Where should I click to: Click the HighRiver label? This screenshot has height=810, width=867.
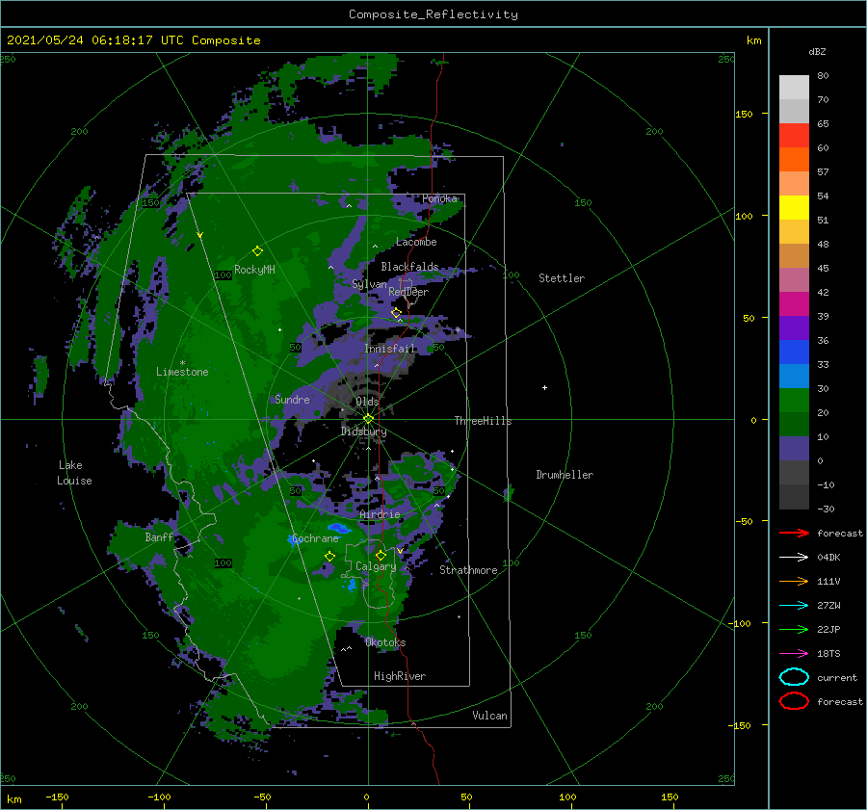tap(400, 676)
